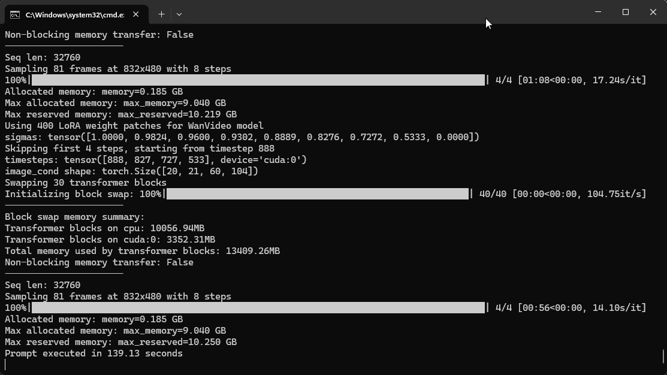Click 'Block swap memory summary:' heading

click(x=74, y=217)
